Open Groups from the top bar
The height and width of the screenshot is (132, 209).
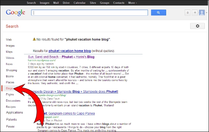tap(104, 3)
